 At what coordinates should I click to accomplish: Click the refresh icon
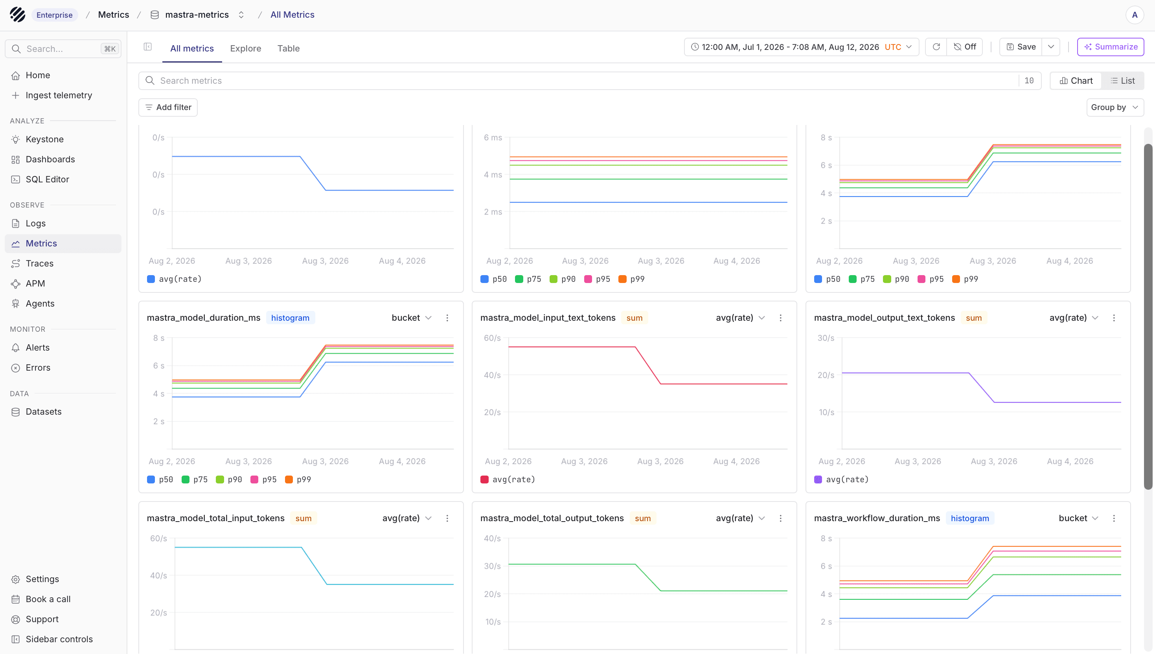[x=936, y=47]
